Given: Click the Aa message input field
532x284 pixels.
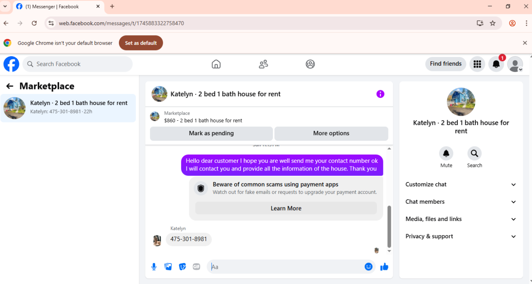Looking at the screenshot, I should (285, 267).
